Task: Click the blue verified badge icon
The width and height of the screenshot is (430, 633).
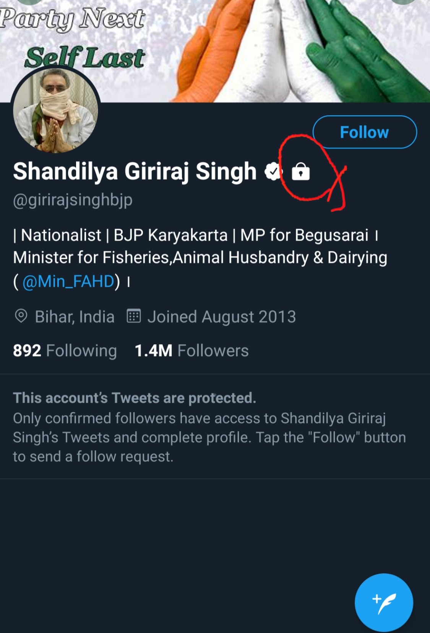Action: (x=273, y=171)
